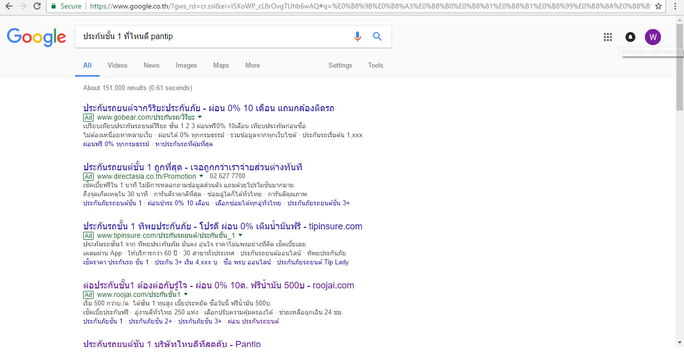Click the Ad badge beside www.tipinsure.com
Viewport: 684px width, 352px height.
click(x=89, y=235)
